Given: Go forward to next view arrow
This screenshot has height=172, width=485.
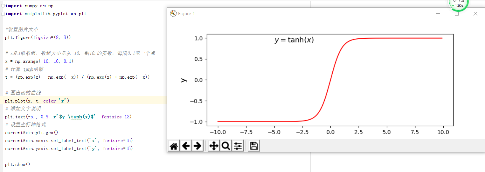Looking at the screenshot, I should point(198,146).
